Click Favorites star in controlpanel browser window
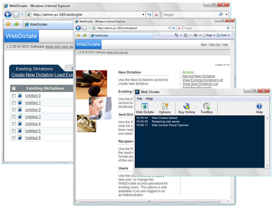This screenshot has width=274, height=209. (x=78, y=35)
